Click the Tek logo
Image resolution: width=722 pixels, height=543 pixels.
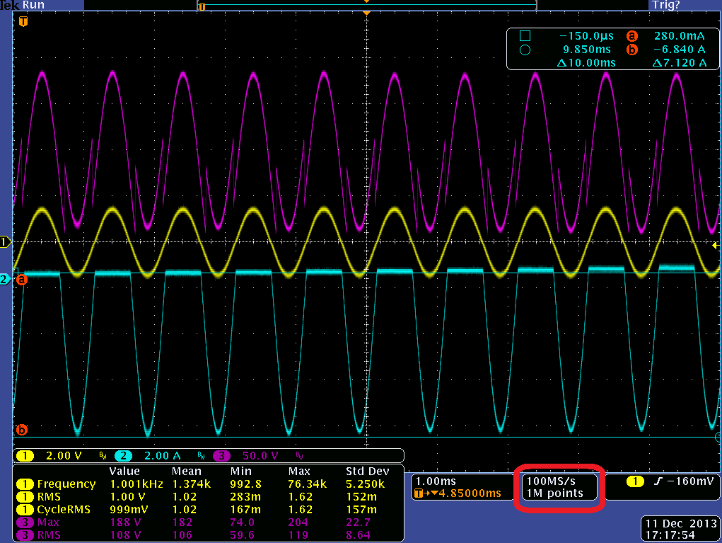click(x=9, y=5)
